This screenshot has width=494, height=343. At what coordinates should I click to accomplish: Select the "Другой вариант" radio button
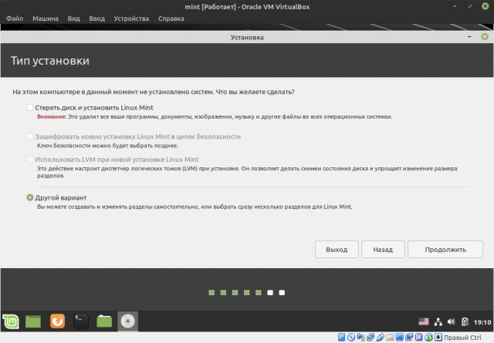pyautogui.click(x=30, y=197)
